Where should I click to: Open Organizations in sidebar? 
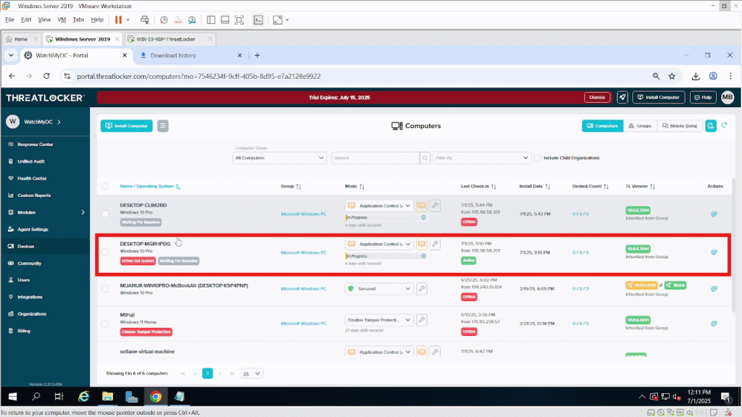tap(32, 314)
